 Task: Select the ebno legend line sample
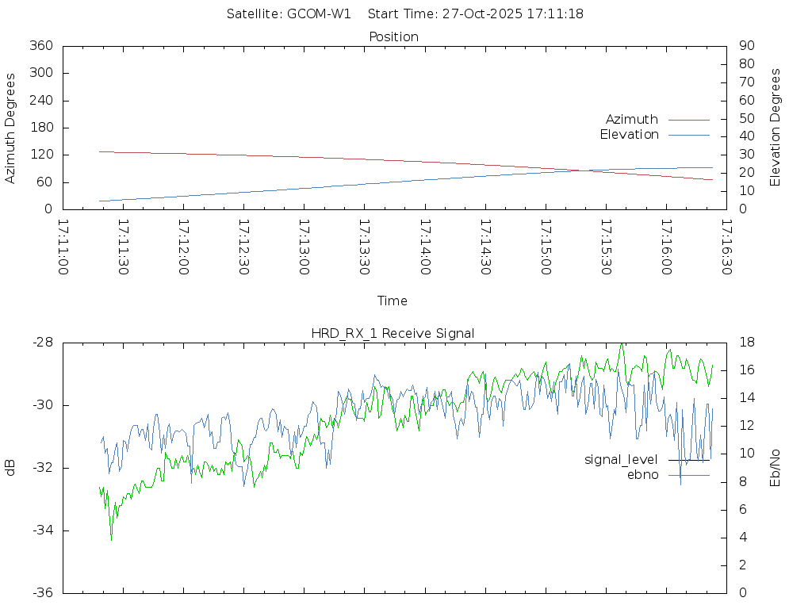point(688,475)
